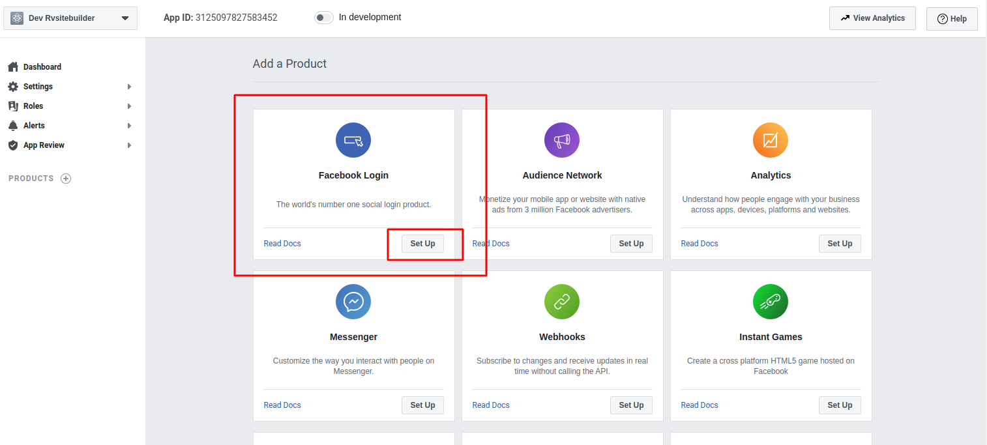Viewport: 987px width, 445px height.
Task: Click the Audience Network card title
Action: tap(562, 175)
